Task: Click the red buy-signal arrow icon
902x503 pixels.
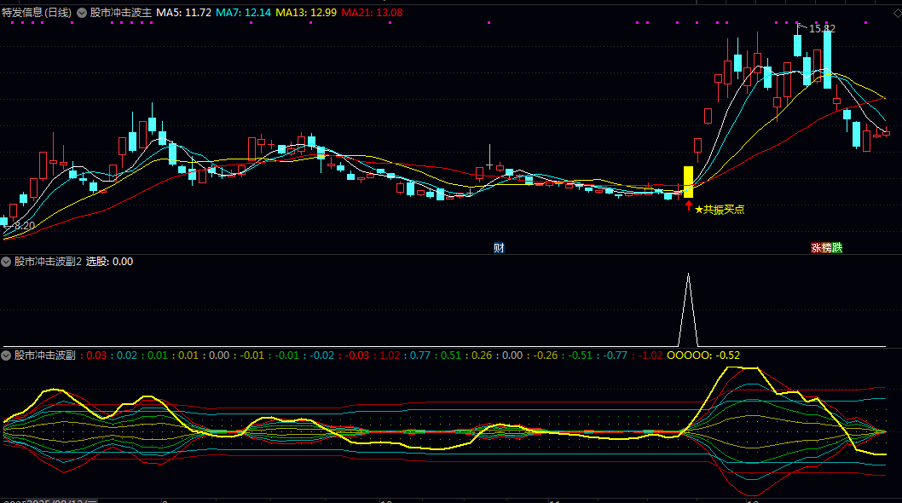Action: pos(689,205)
